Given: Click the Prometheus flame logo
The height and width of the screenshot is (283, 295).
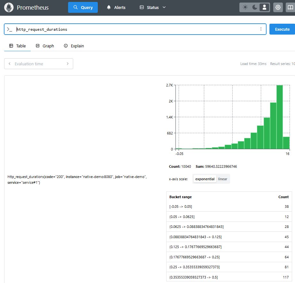Looking at the screenshot, I should [9, 7].
